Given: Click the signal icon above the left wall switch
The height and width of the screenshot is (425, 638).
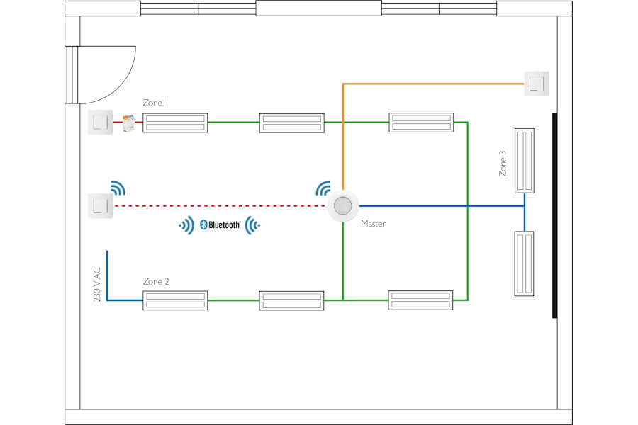Looking at the screenshot, I should point(118,188).
